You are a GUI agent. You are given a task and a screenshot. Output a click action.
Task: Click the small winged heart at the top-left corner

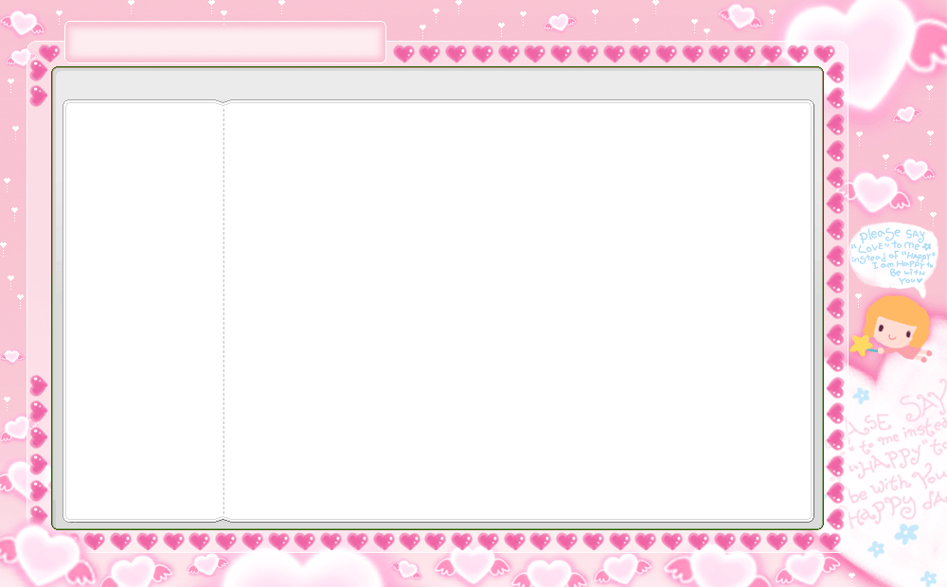pyautogui.click(x=23, y=23)
